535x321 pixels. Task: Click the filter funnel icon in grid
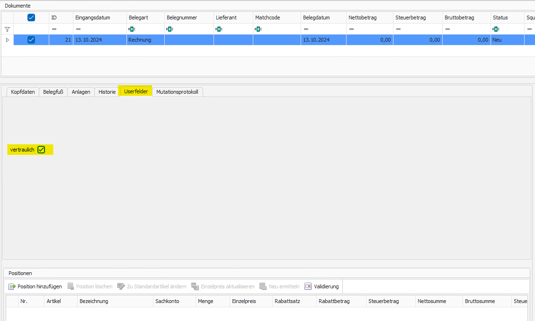click(7, 29)
